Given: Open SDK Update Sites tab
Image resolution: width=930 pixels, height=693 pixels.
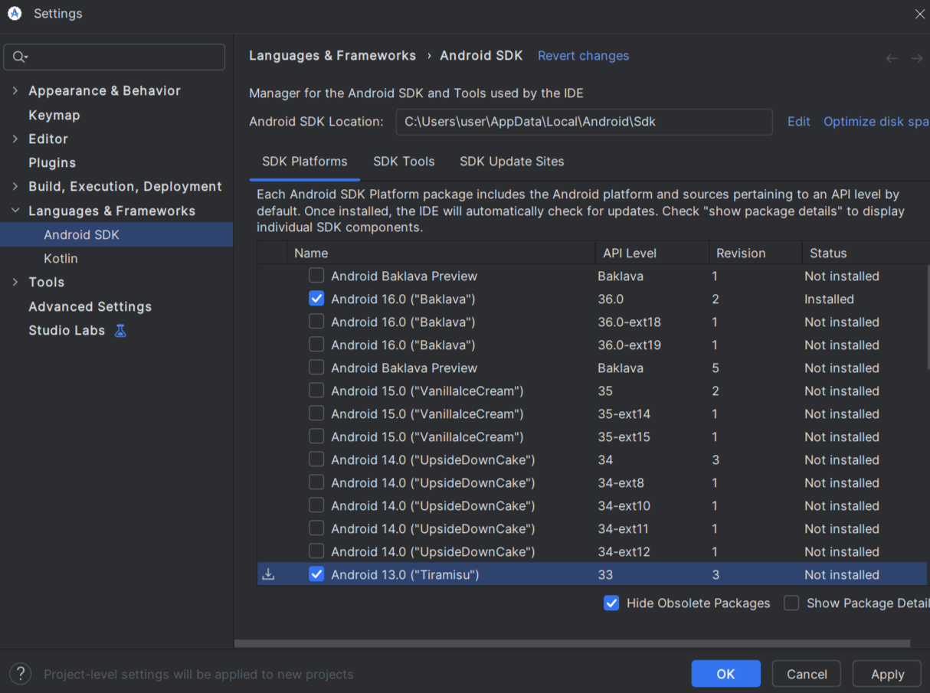Looking at the screenshot, I should 512,162.
